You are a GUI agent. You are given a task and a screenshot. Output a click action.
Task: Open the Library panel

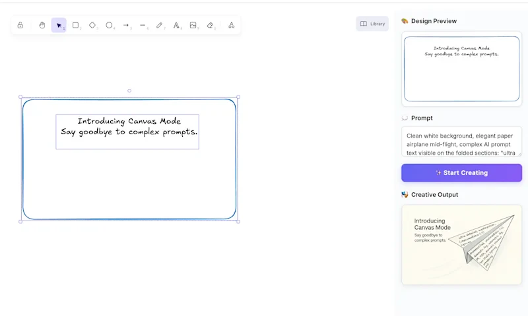372,24
